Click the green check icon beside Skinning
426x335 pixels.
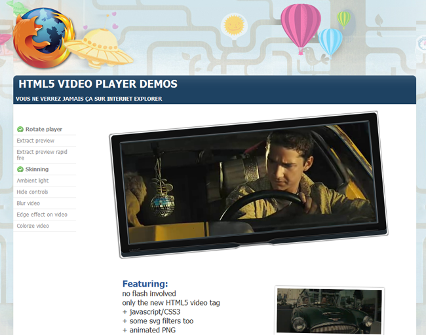click(20, 169)
